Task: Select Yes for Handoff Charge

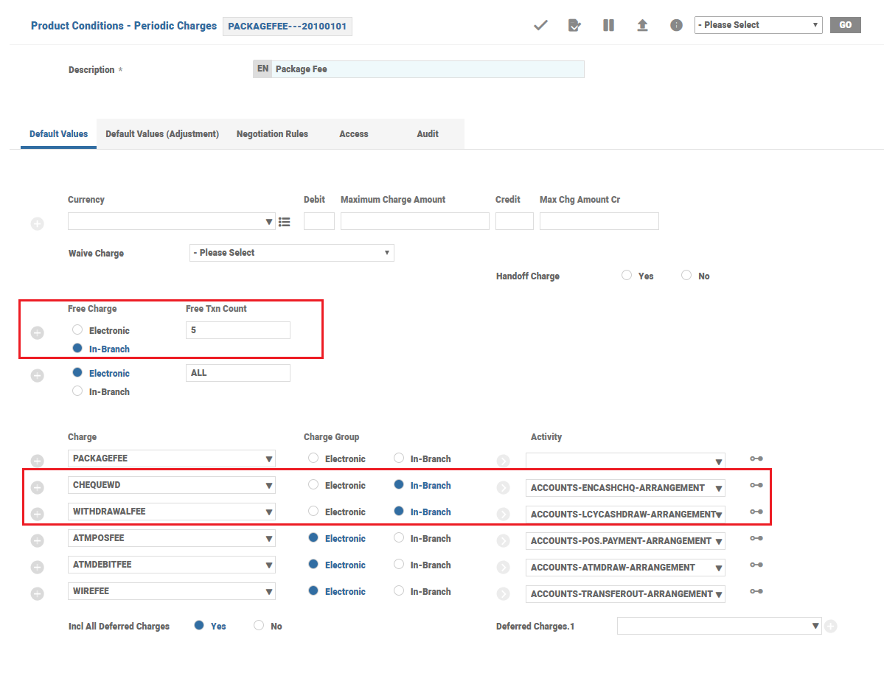Action: pyautogui.click(x=627, y=275)
